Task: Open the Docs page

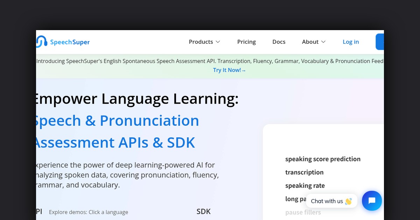Action: 279,42
